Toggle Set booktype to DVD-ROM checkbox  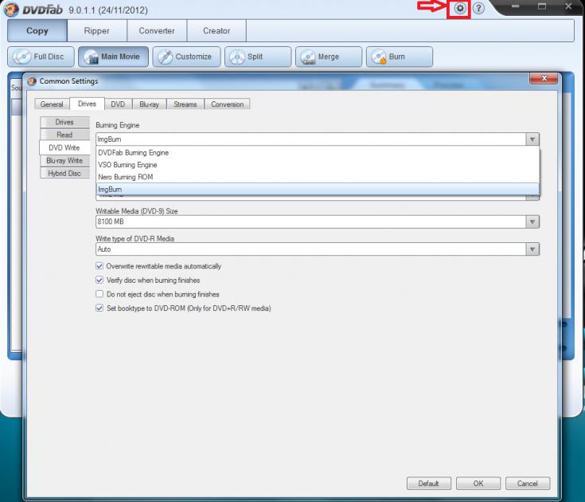[99, 308]
